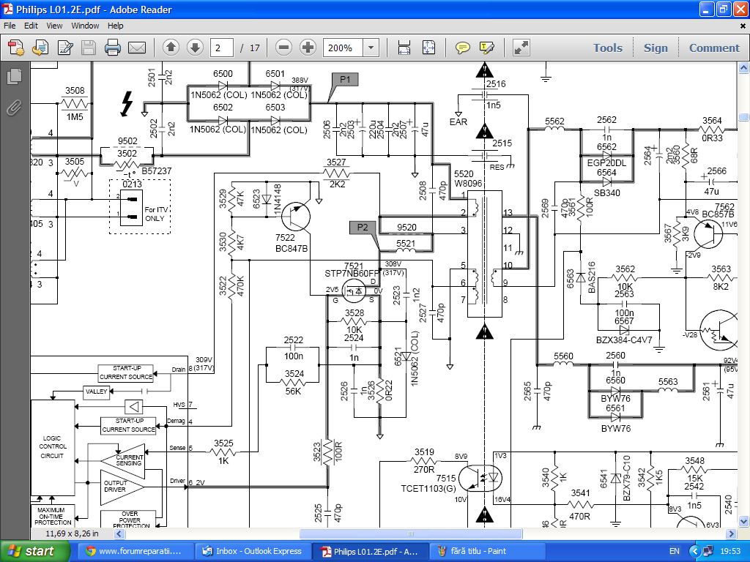This screenshot has width=750, height=562.
Task: Add a sticky note comment
Action: coord(462,48)
